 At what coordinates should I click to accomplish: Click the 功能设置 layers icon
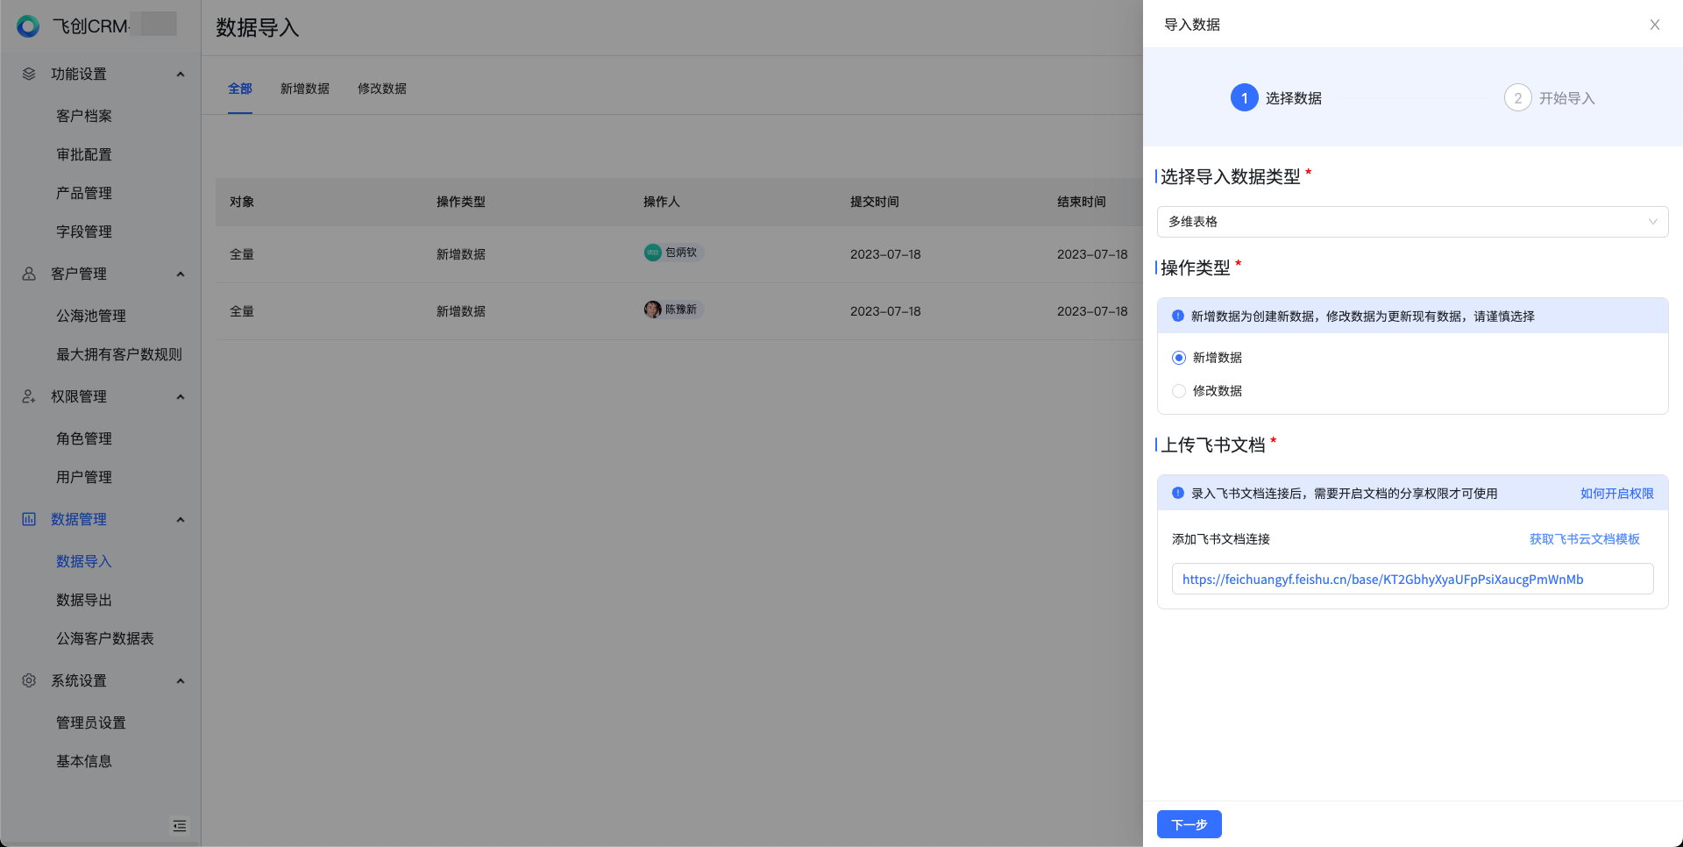[29, 74]
